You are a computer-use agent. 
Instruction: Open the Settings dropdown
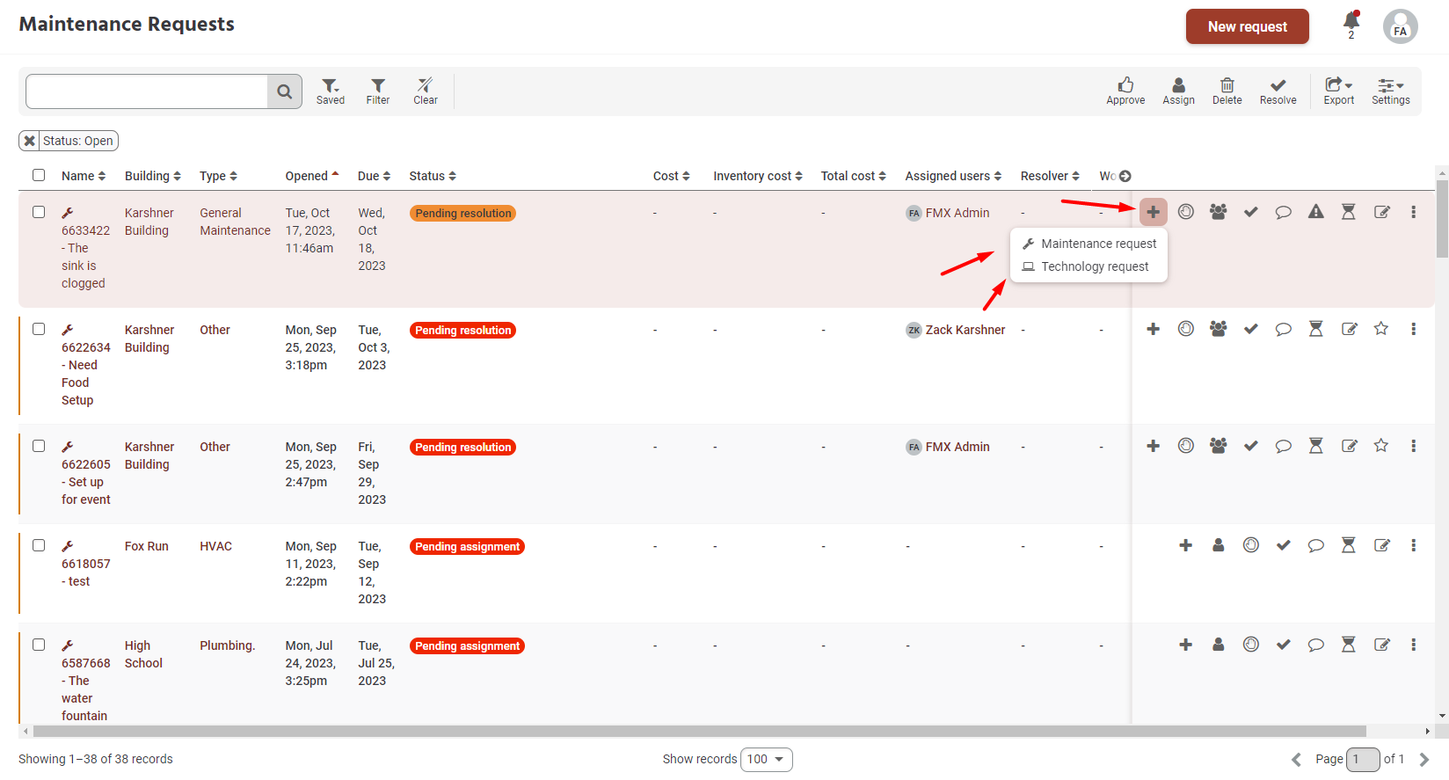click(x=1390, y=91)
